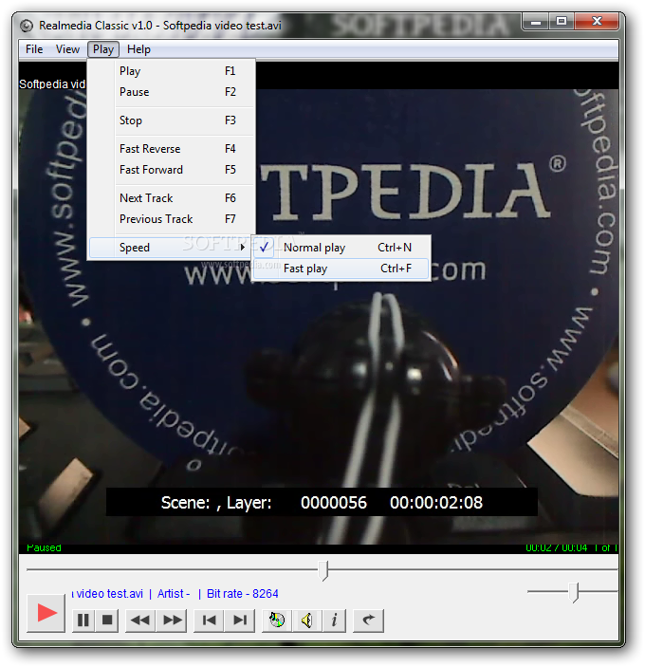Maximize the Realmedia Classic window

click(562, 22)
